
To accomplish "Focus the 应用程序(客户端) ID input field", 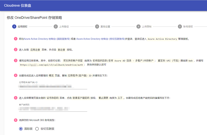I will tap(53, 86).
